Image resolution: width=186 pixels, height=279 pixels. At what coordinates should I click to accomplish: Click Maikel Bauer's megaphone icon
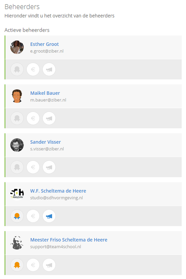49,118
